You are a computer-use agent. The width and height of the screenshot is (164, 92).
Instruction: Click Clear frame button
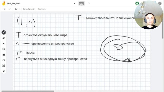(42, 9)
